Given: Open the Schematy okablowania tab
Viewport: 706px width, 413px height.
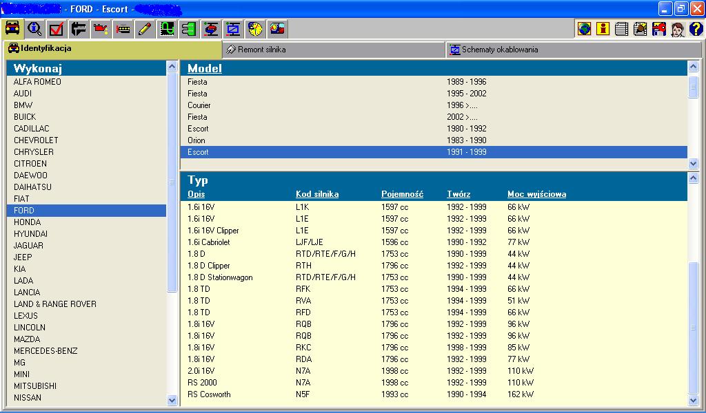Looking at the screenshot, I should pos(574,50).
